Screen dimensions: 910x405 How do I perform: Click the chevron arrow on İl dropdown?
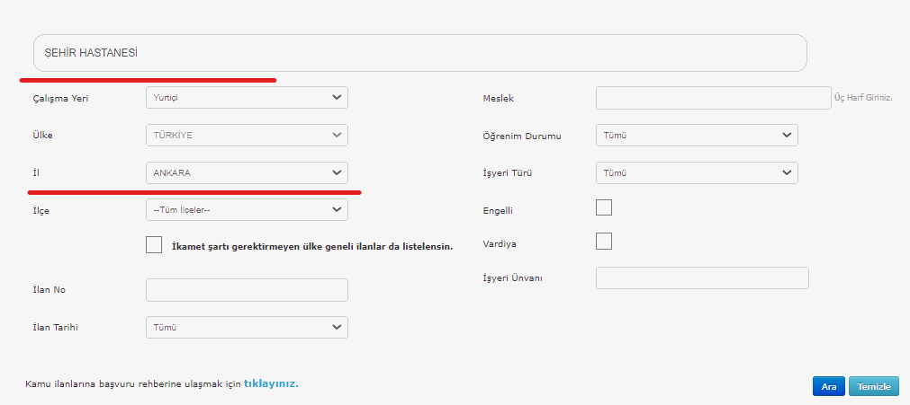(337, 172)
